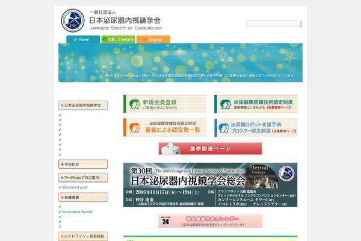
Task: Switch to the English tab
Action: (x=153, y=39)
